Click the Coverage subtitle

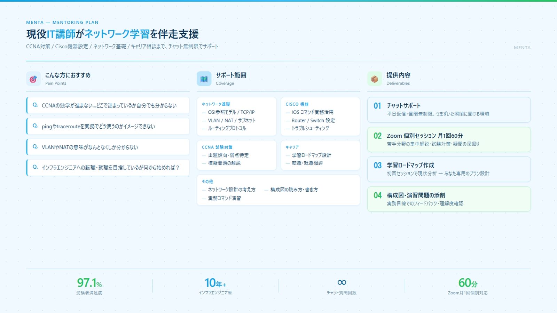(225, 83)
